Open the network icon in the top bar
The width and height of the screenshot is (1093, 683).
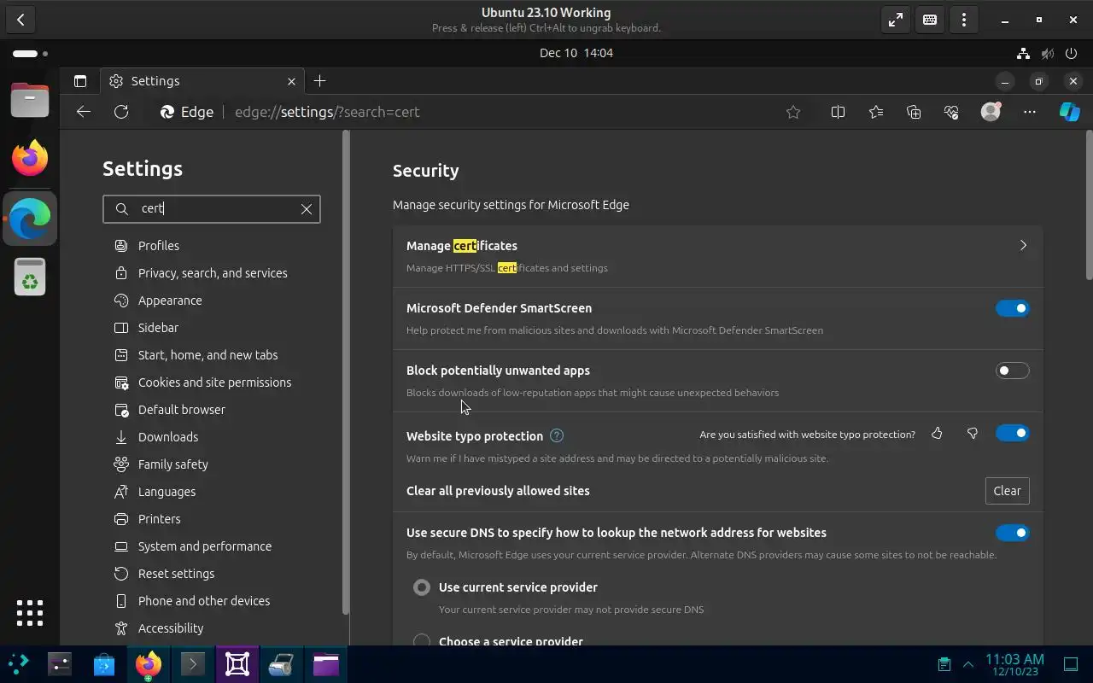pyautogui.click(x=1023, y=53)
